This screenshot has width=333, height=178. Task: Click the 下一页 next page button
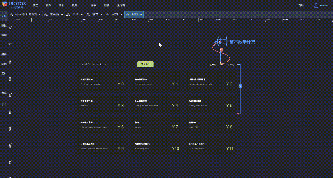[231, 65]
